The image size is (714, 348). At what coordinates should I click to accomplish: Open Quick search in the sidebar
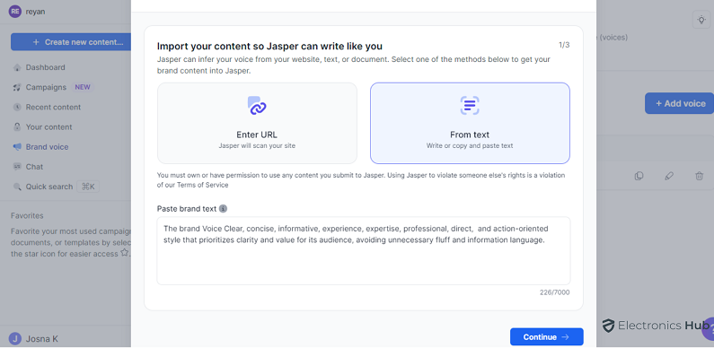(49, 187)
